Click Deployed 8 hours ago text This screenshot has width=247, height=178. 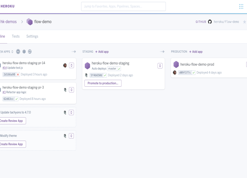point(33,99)
